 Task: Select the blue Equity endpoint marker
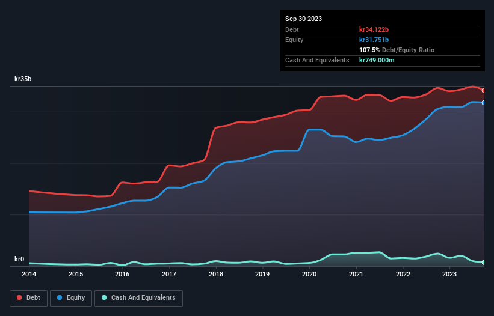point(484,103)
